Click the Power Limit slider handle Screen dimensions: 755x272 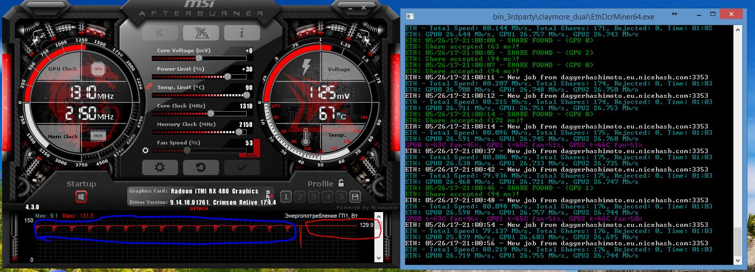[227, 76]
